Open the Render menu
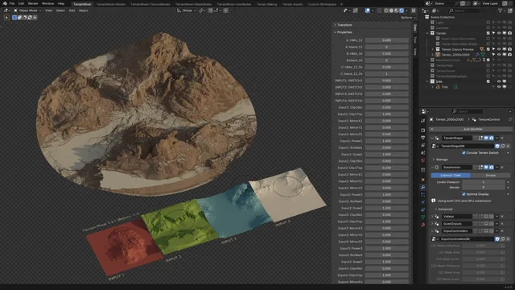Viewport: 515px width, 290px height. pos(33,3)
